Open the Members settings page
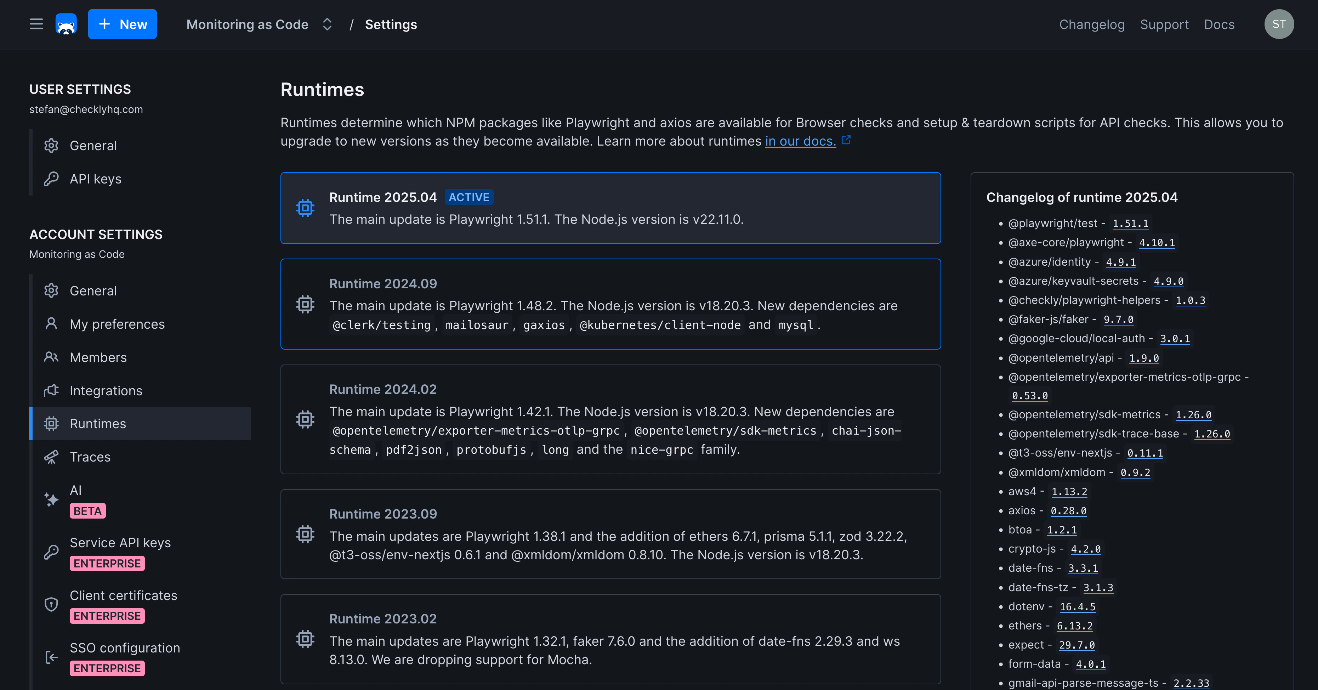Viewport: 1318px width, 690px height. 98,357
